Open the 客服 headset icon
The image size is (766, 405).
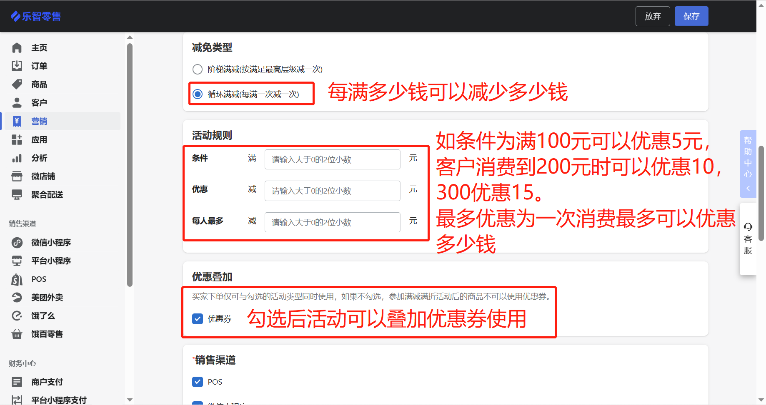coord(748,227)
